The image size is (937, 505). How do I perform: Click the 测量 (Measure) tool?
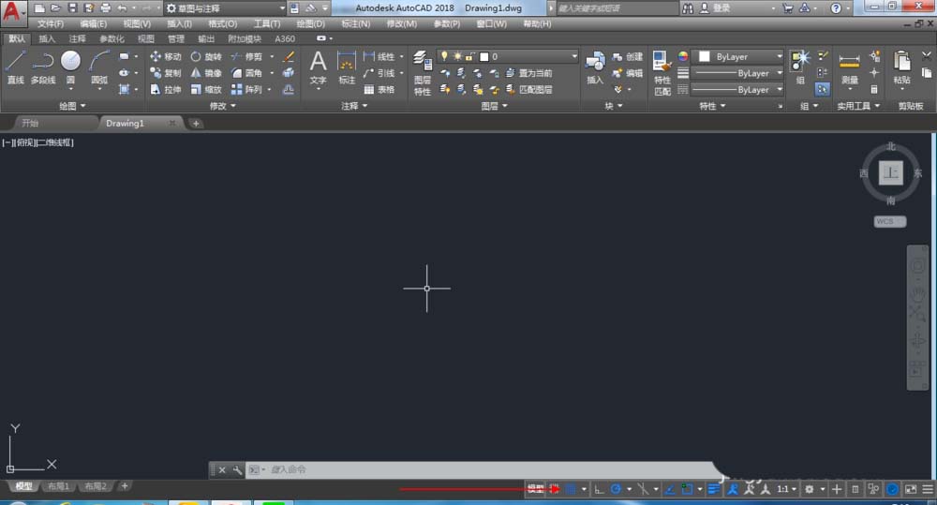(x=849, y=68)
